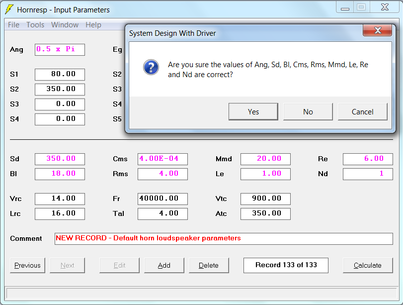Click the Comment field with NEW RECORD text
This screenshot has width=403, height=305.
(x=224, y=239)
